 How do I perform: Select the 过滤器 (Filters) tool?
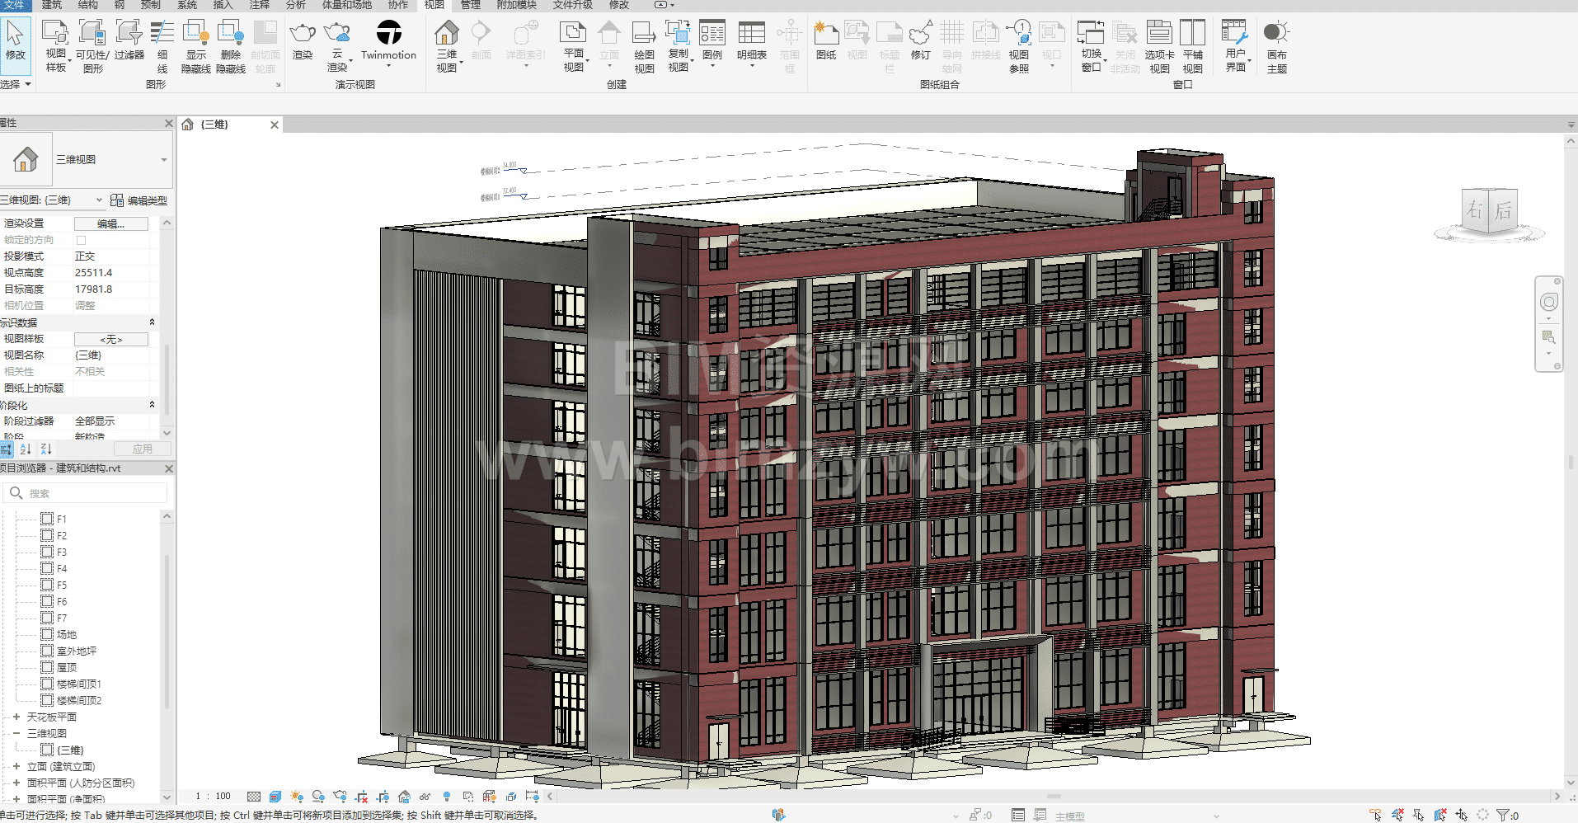pyautogui.click(x=129, y=34)
